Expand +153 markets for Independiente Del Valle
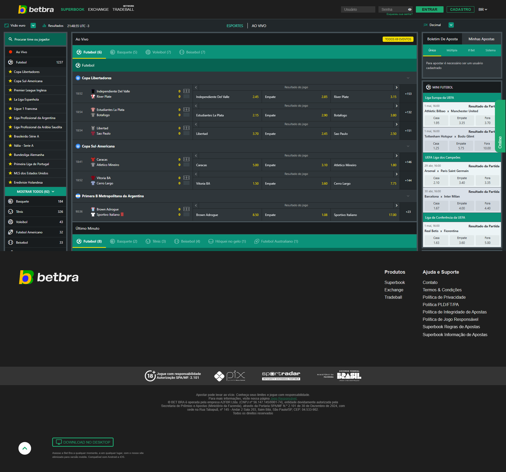This screenshot has height=472, width=506. [x=408, y=94]
